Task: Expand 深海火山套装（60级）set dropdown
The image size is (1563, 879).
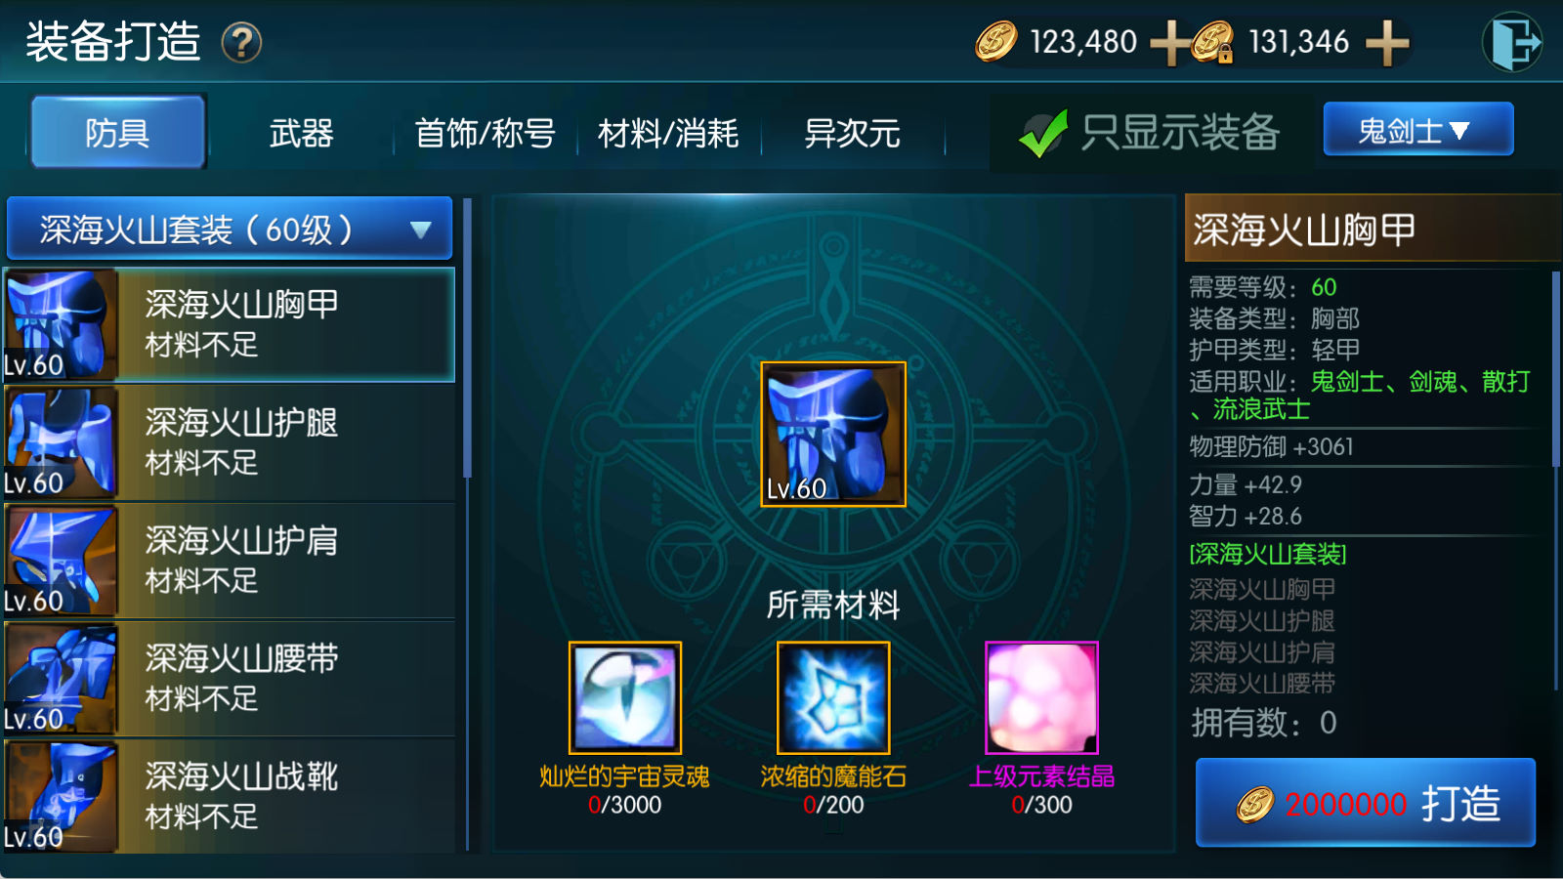Action: click(230, 230)
